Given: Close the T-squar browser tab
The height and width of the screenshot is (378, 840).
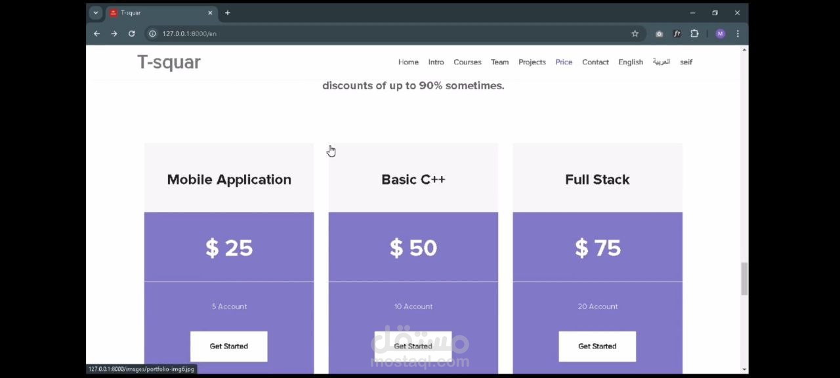Looking at the screenshot, I should click(210, 13).
